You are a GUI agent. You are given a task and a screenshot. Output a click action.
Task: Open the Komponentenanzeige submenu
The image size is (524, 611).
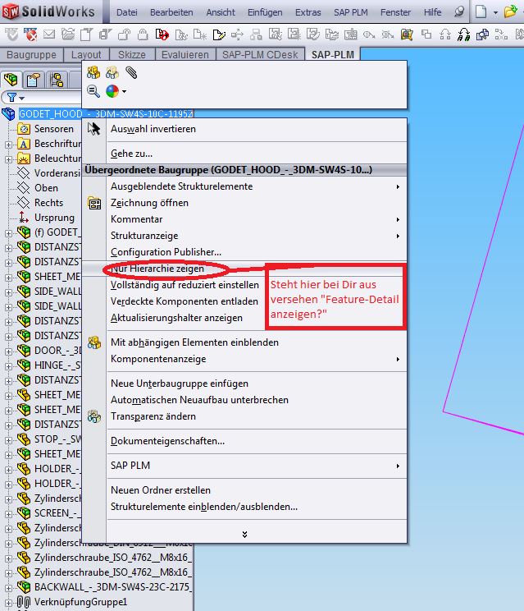(x=244, y=359)
